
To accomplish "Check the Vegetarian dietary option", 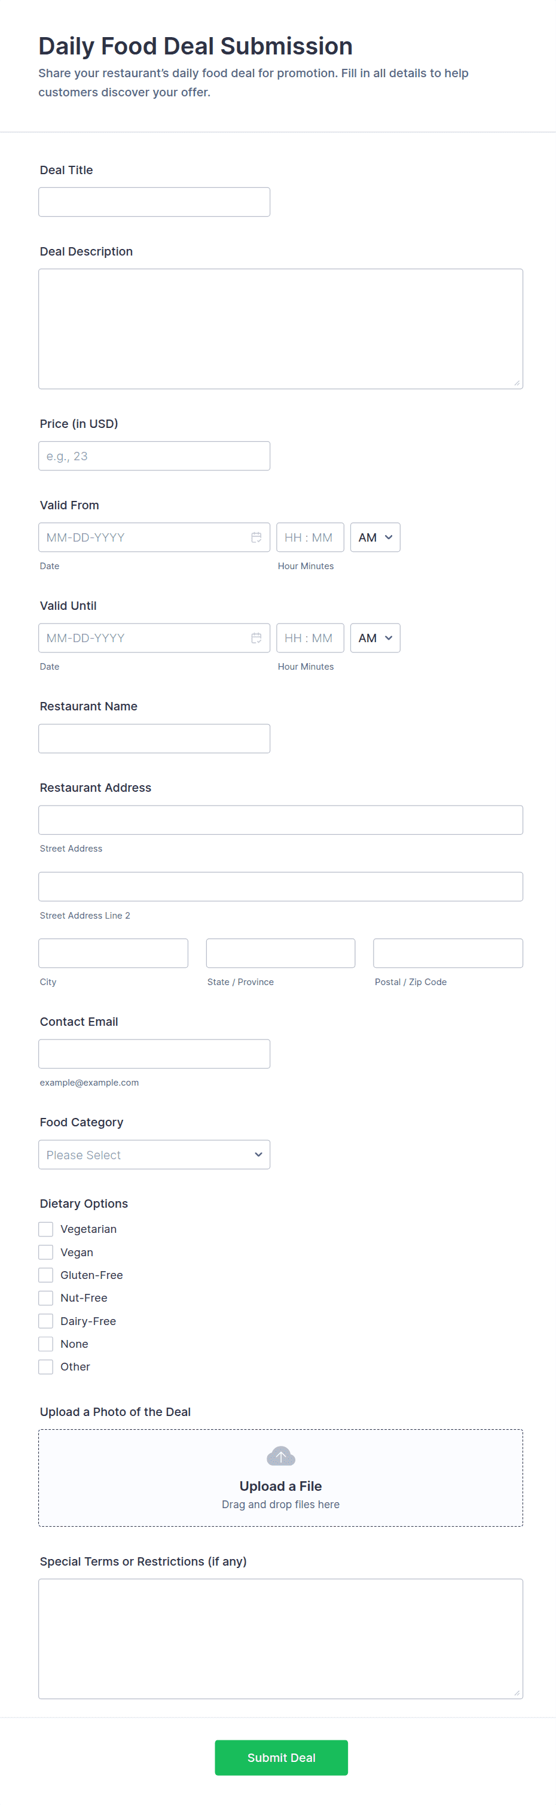I will [x=46, y=1229].
